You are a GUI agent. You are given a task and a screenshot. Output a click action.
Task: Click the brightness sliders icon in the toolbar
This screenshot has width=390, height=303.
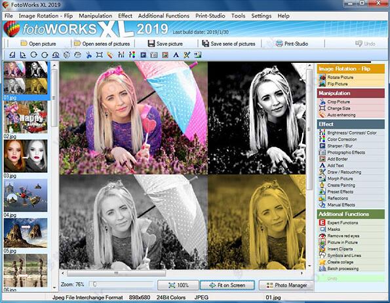click(x=121, y=54)
